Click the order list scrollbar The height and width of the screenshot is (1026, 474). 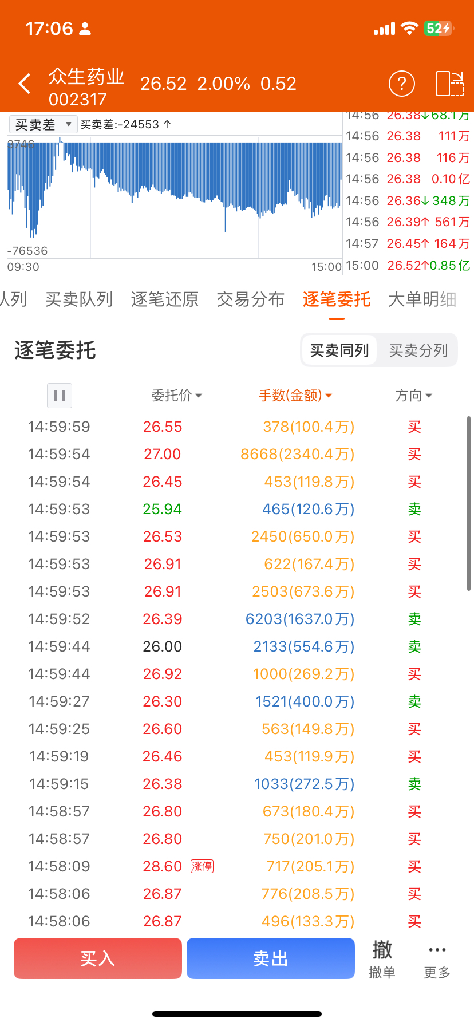tap(469, 504)
